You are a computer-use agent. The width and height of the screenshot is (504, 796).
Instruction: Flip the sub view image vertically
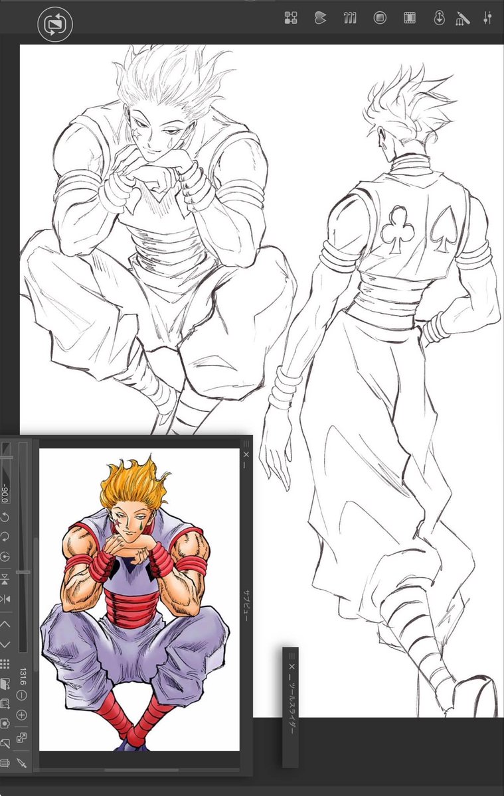coord(5,578)
